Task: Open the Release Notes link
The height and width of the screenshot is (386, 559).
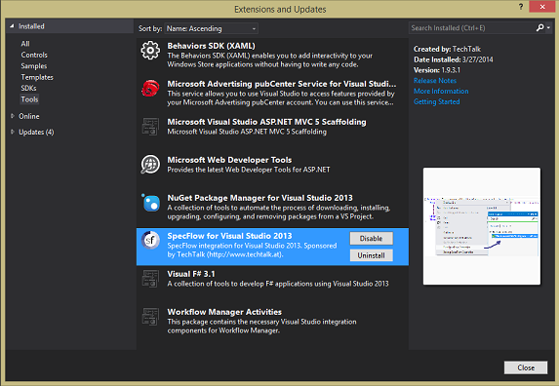Action: 435,81
